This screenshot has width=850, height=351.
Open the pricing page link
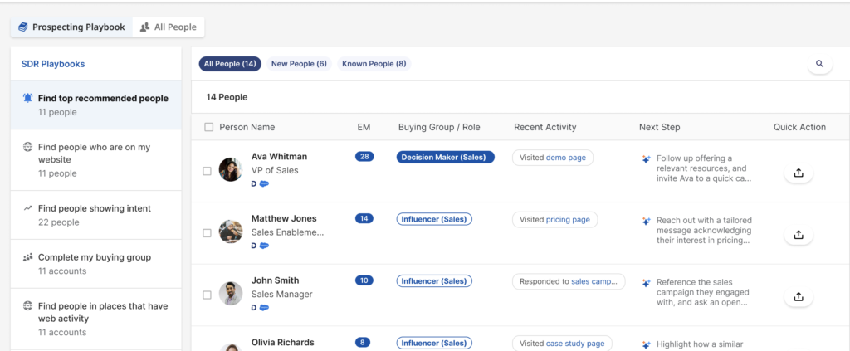coord(568,220)
